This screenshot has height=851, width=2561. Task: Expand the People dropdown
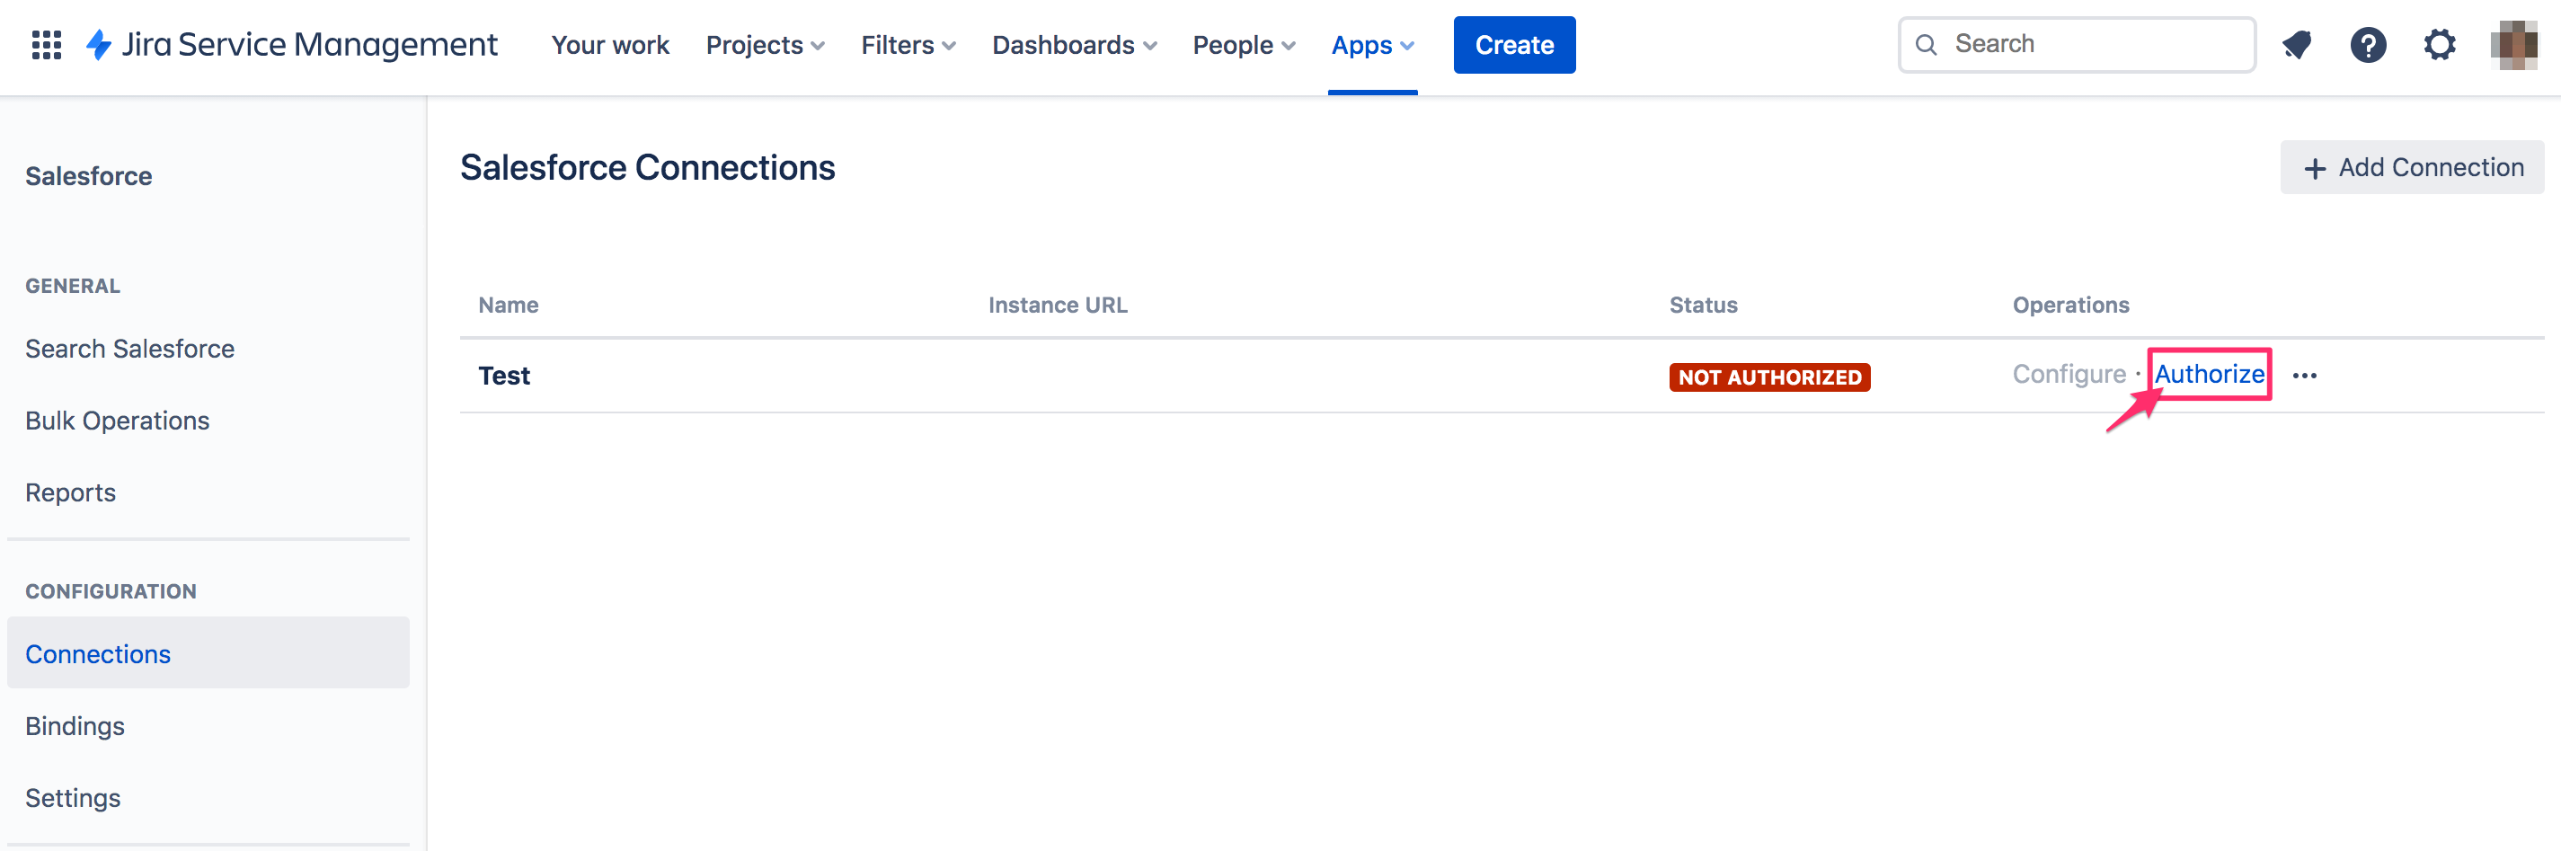click(1243, 45)
